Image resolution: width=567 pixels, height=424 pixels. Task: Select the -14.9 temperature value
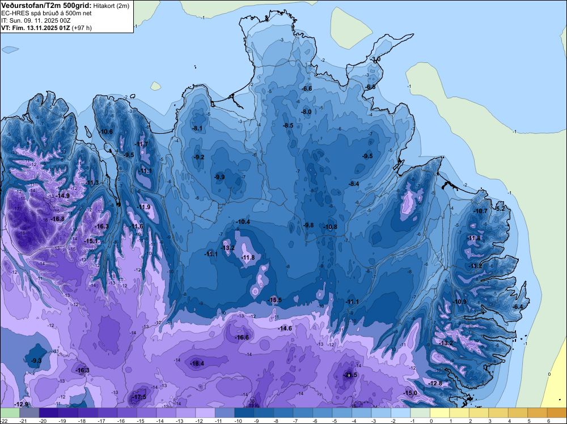click(62, 195)
